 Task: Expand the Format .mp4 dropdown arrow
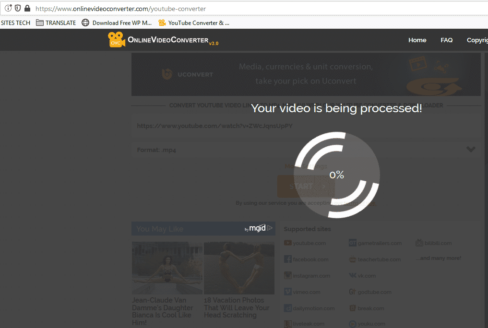pyautogui.click(x=471, y=150)
